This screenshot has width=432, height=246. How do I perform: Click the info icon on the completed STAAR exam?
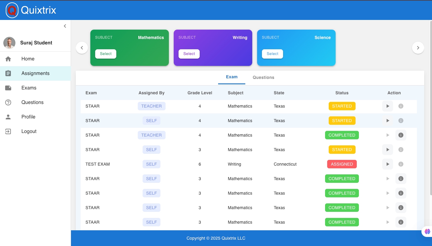coord(401,135)
